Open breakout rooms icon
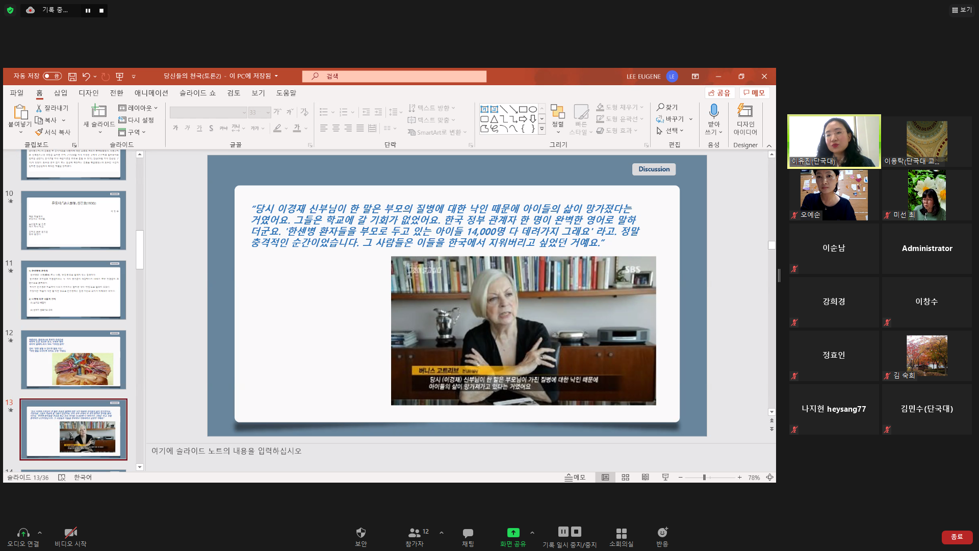Viewport: 979px width, 551px height. pyautogui.click(x=621, y=533)
